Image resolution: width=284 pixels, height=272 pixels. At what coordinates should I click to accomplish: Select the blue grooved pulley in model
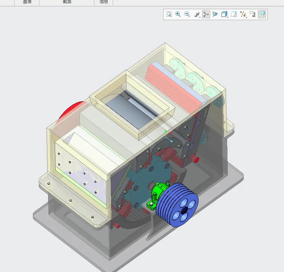(177, 205)
